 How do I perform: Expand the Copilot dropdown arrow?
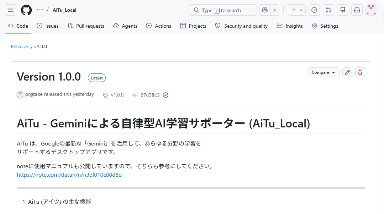[275, 10]
